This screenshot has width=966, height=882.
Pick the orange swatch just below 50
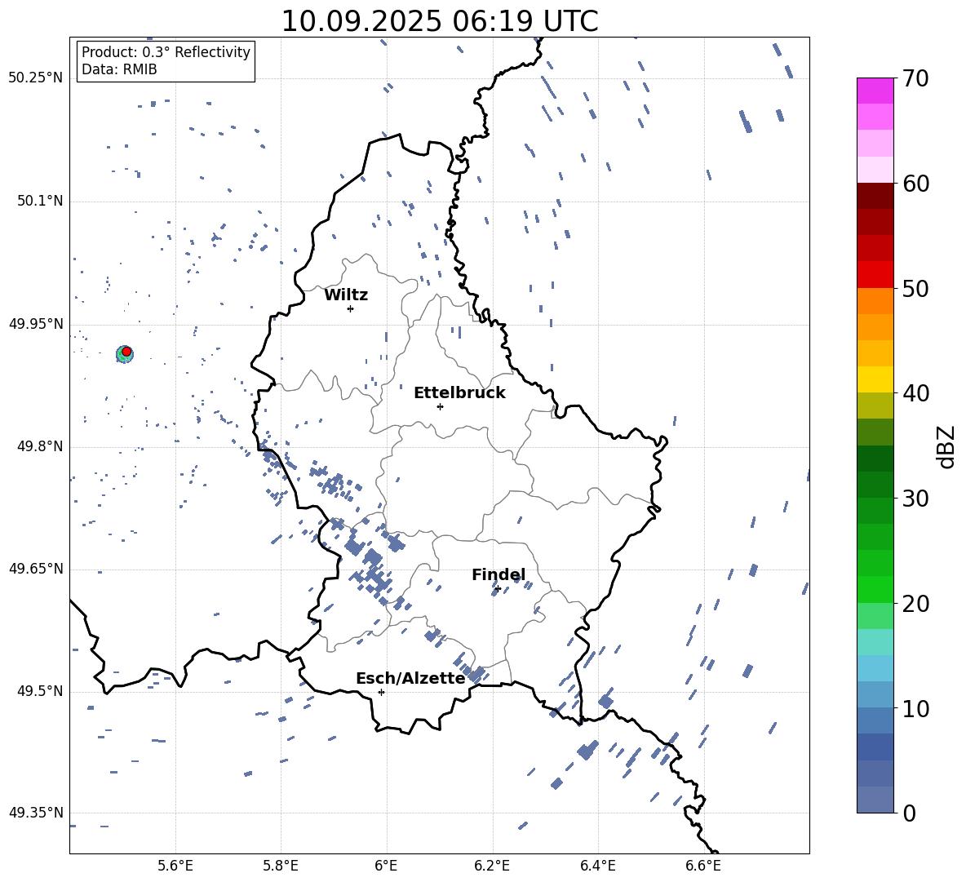coord(875,301)
